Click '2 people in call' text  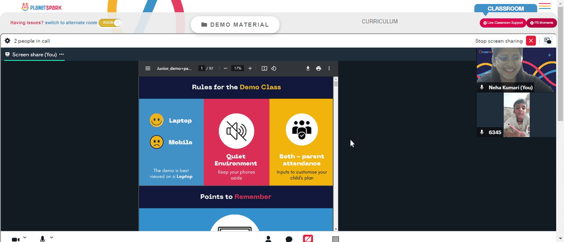(32, 41)
